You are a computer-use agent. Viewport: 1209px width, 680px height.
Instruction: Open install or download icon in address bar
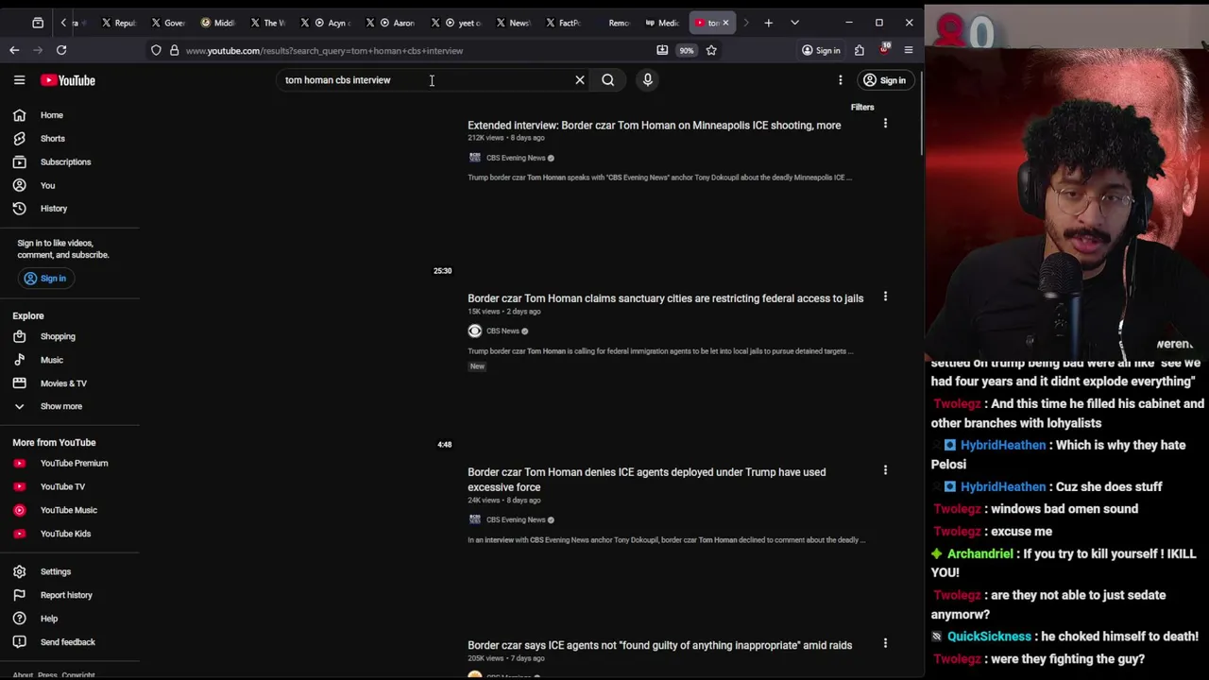pyautogui.click(x=662, y=50)
